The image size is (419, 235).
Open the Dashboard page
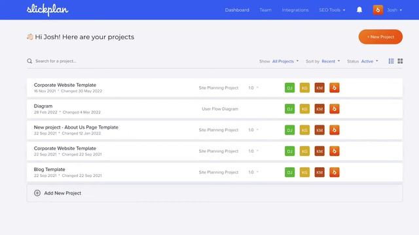pyautogui.click(x=237, y=10)
